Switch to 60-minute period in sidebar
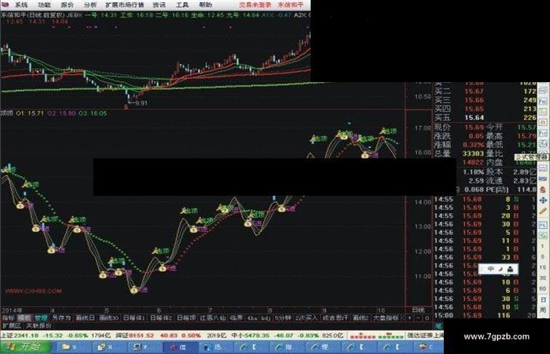This screenshot has height=354, width=550. click(x=543, y=289)
